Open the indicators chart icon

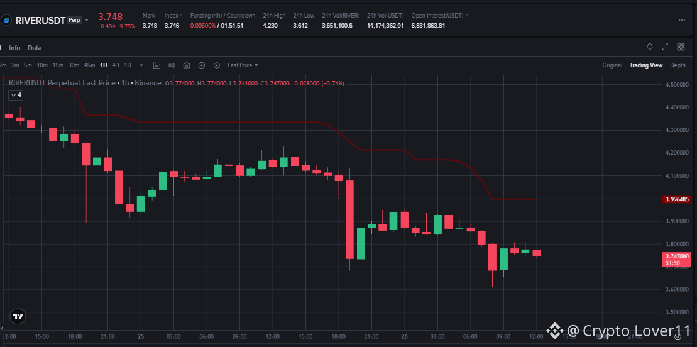click(156, 65)
